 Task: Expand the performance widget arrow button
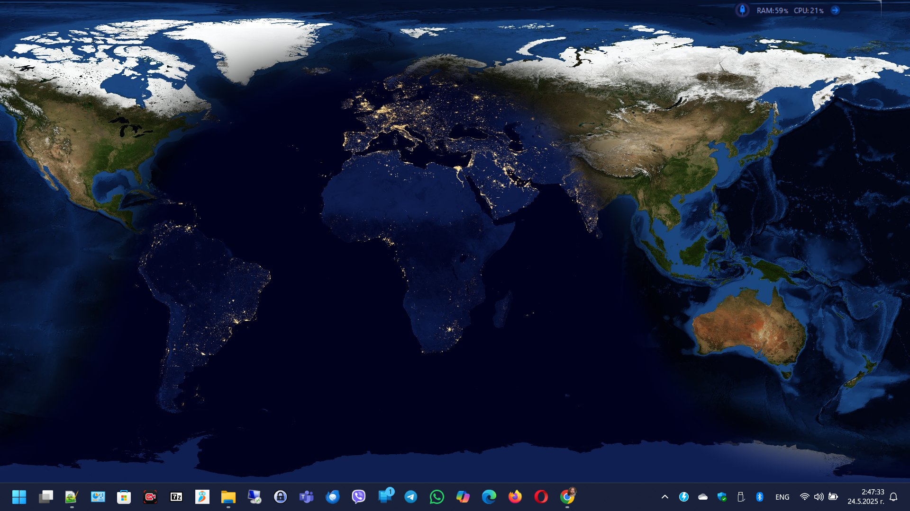click(835, 10)
